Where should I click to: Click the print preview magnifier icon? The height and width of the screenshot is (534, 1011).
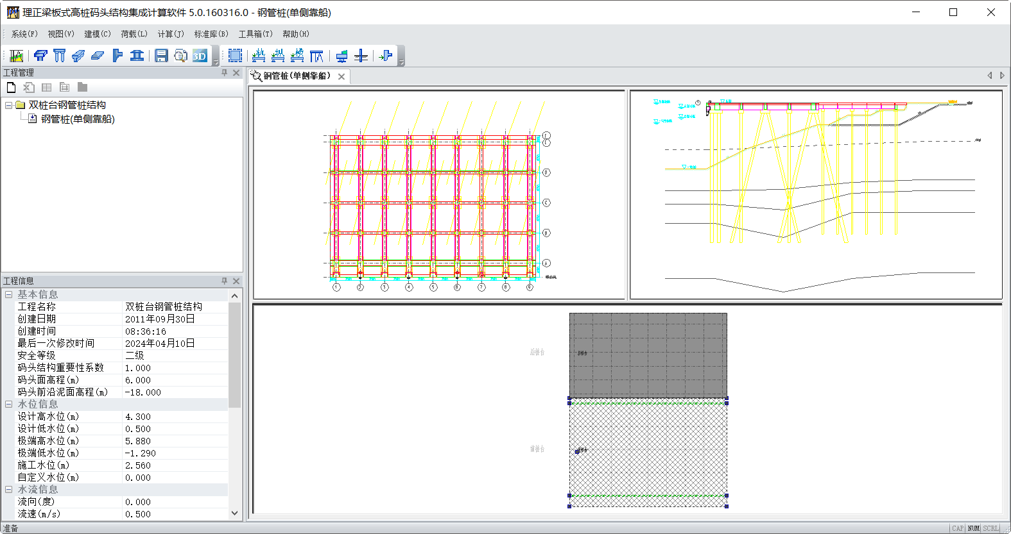181,56
